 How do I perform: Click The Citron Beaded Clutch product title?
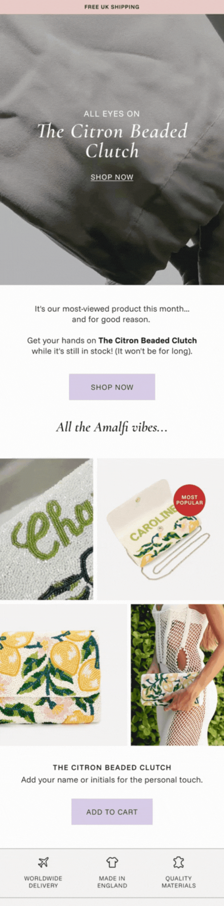(112, 767)
